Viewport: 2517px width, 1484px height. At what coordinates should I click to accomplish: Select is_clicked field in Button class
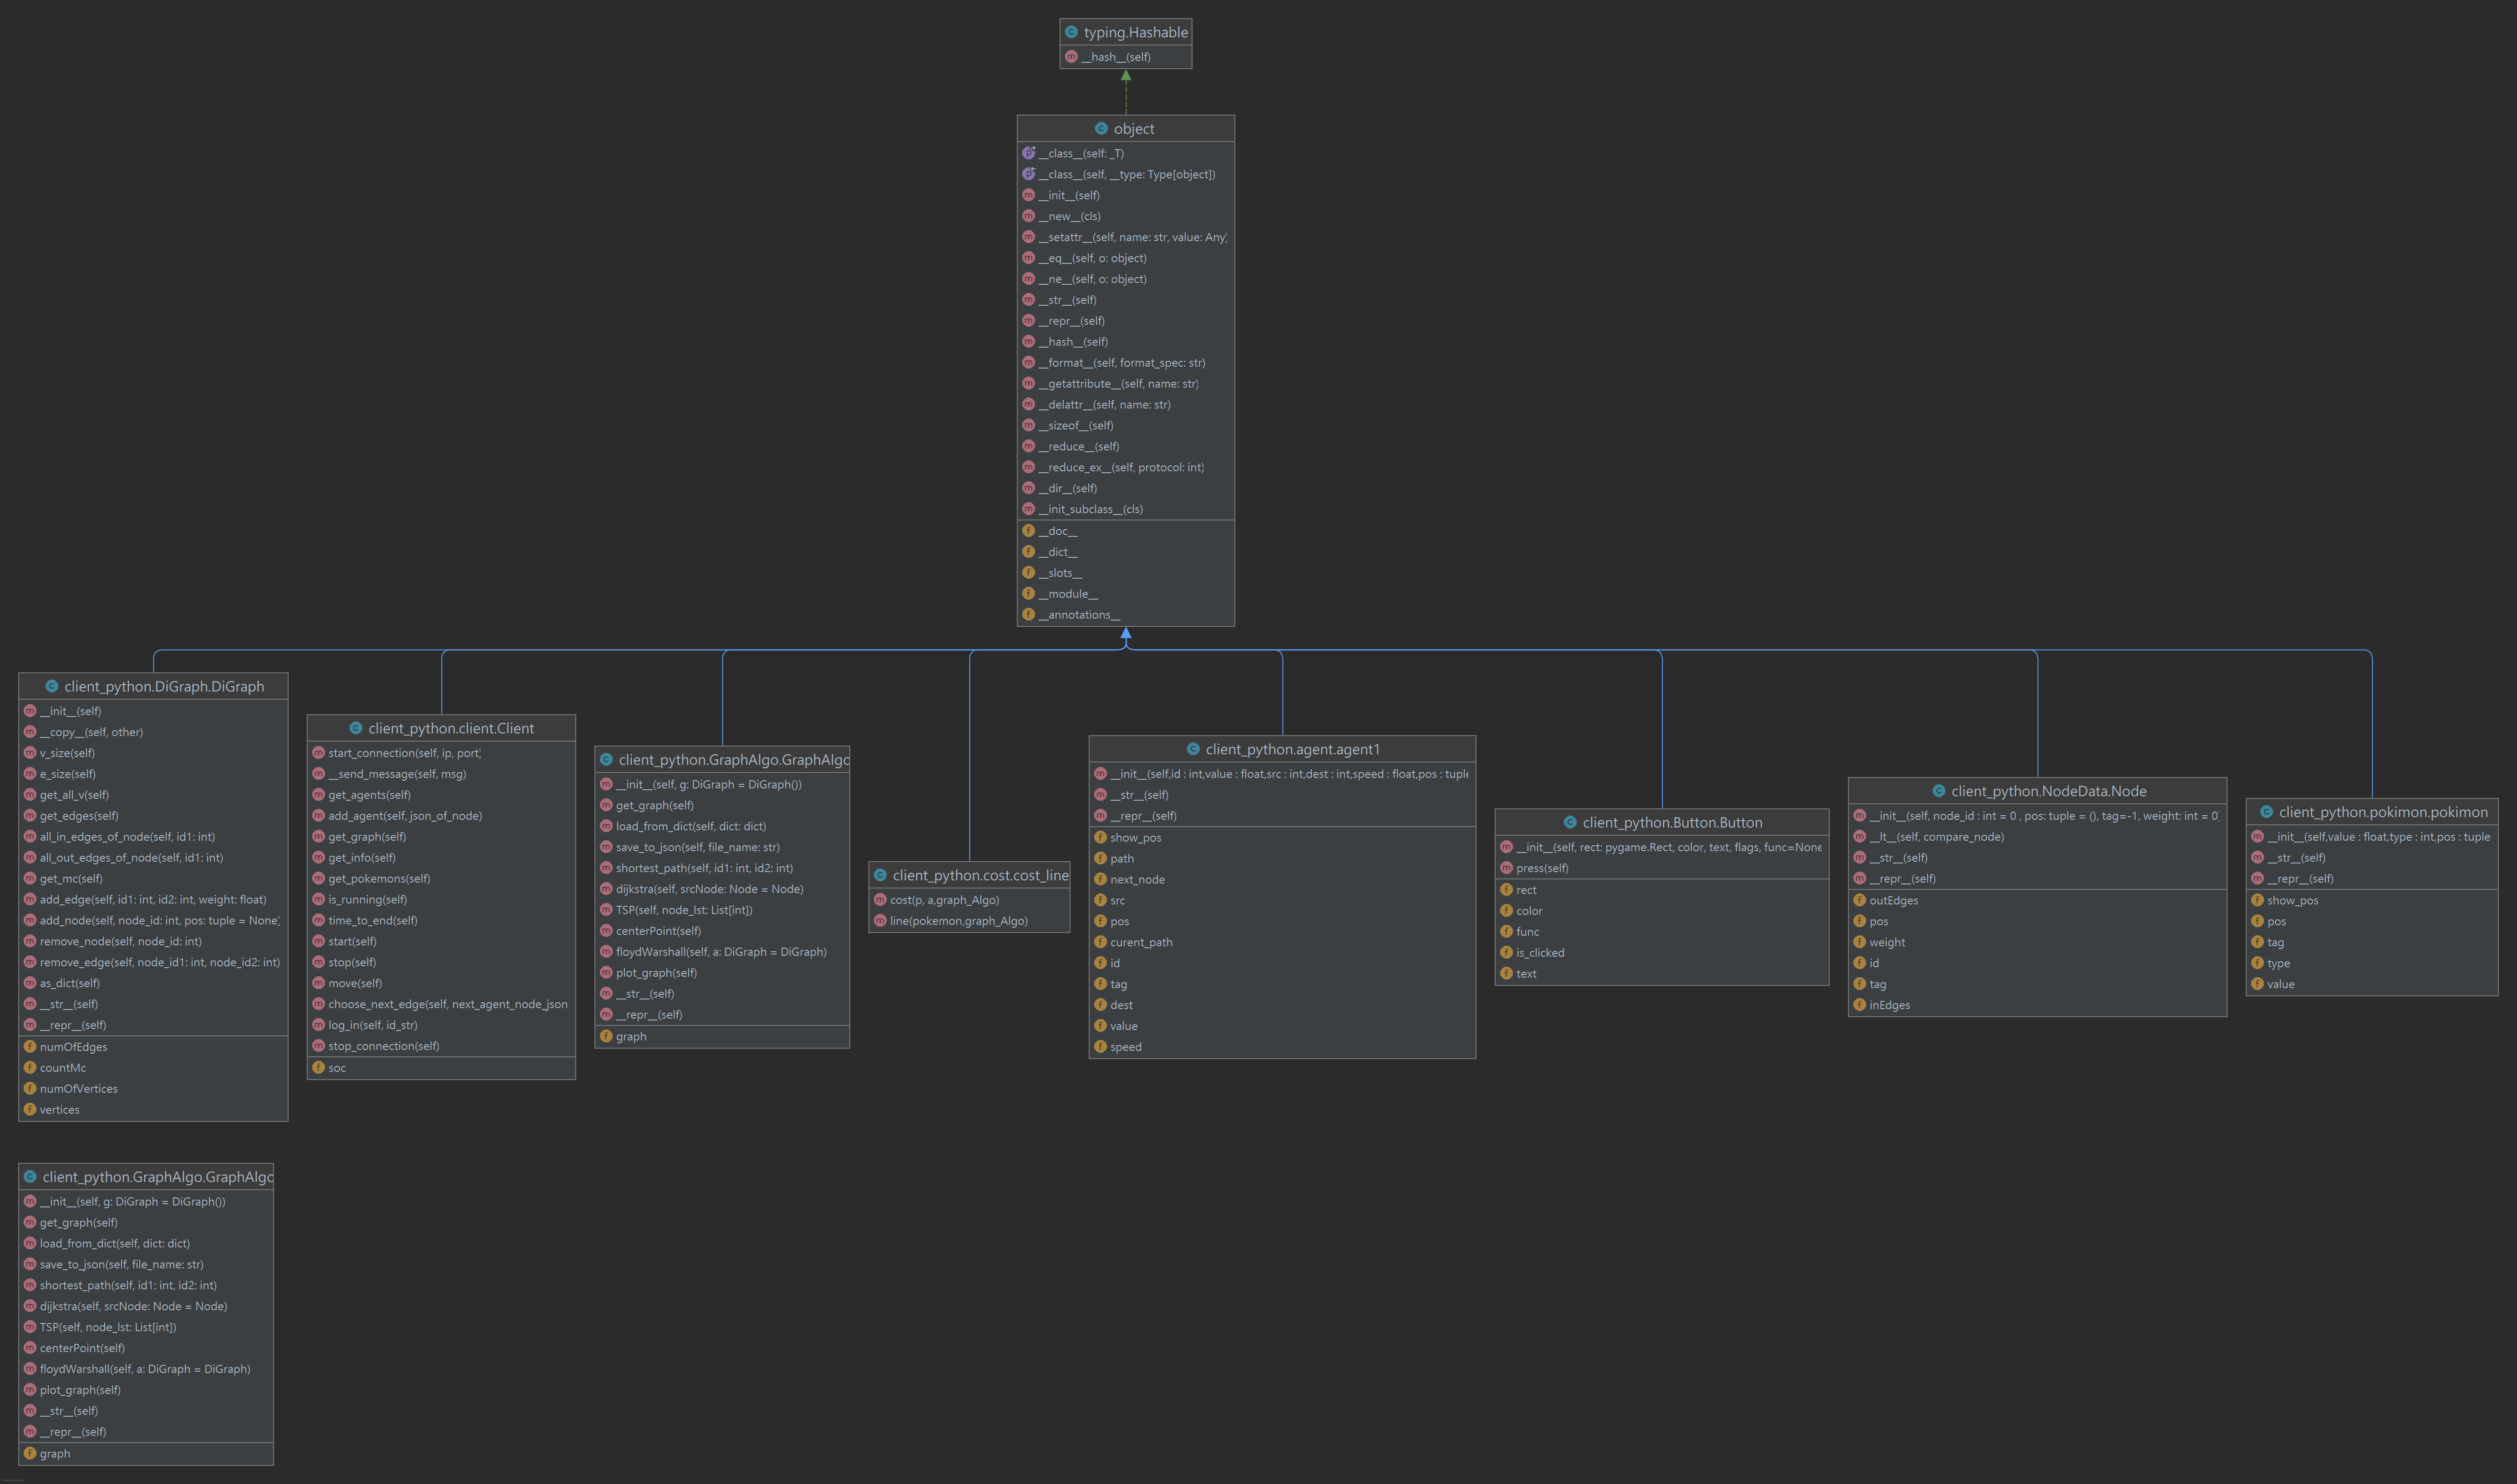coord(1540,953)
